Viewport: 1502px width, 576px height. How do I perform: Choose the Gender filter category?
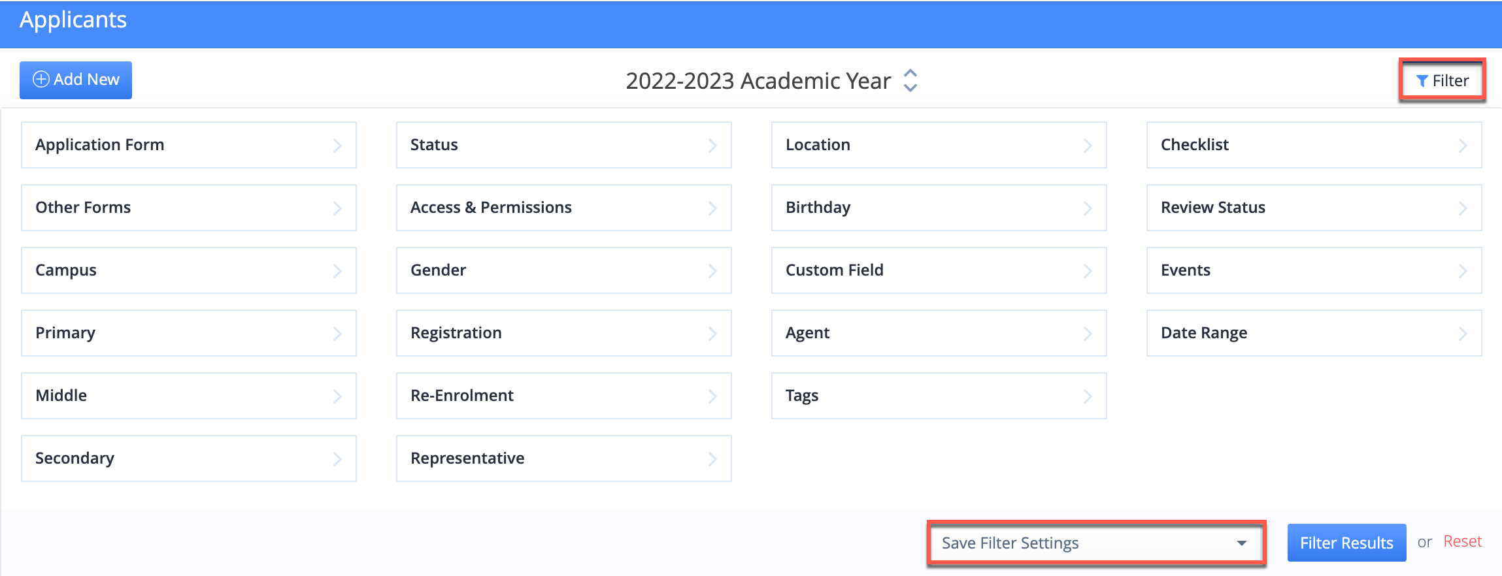(563, 270)
